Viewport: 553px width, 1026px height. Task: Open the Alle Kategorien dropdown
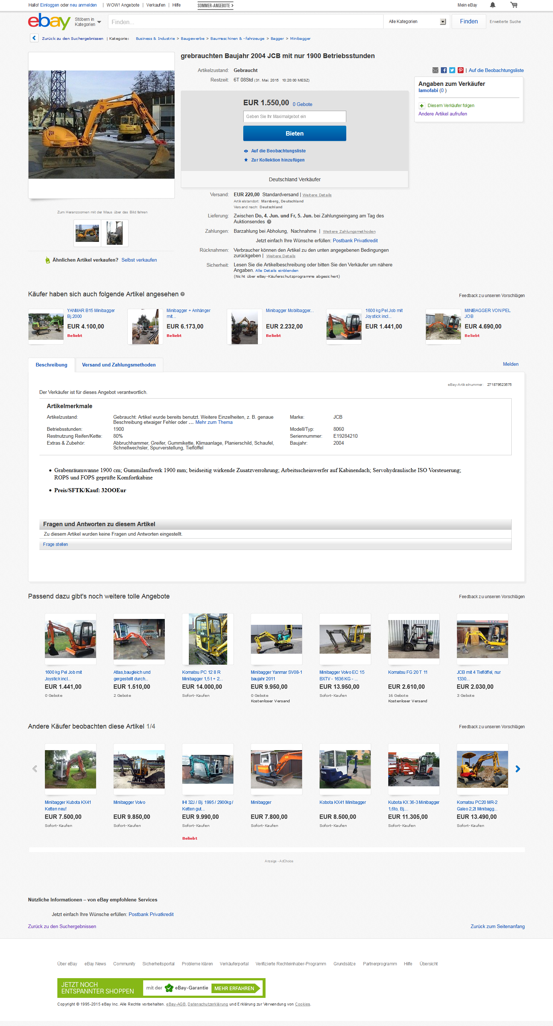click(417, 22)
